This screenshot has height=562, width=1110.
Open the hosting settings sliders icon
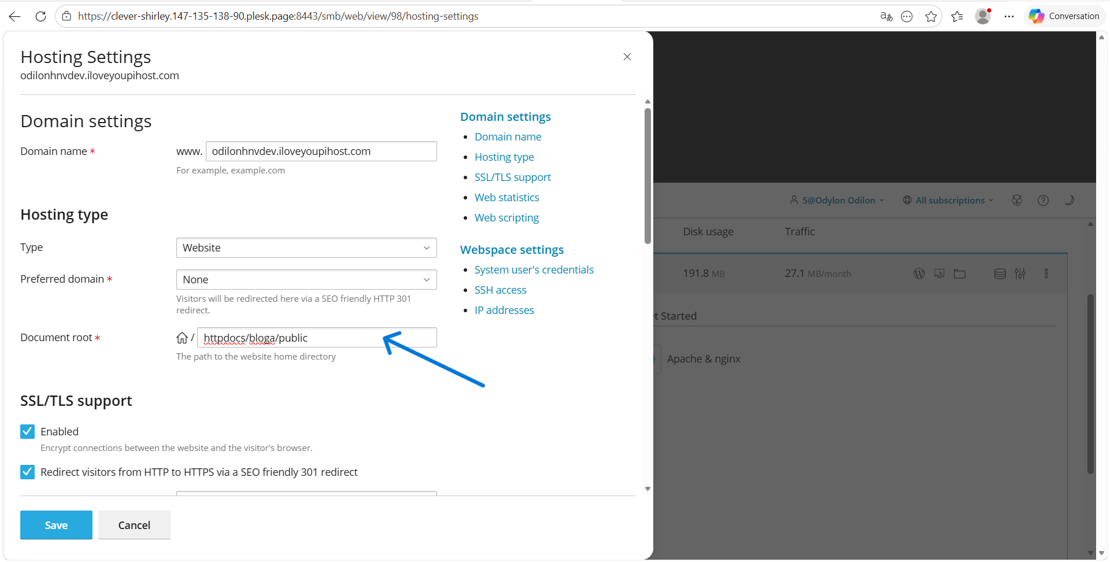[1020, 273]
